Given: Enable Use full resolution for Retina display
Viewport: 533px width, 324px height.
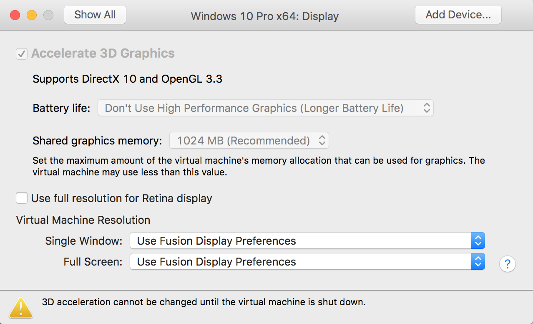Looking at the screenshot, I should [22, 198].
